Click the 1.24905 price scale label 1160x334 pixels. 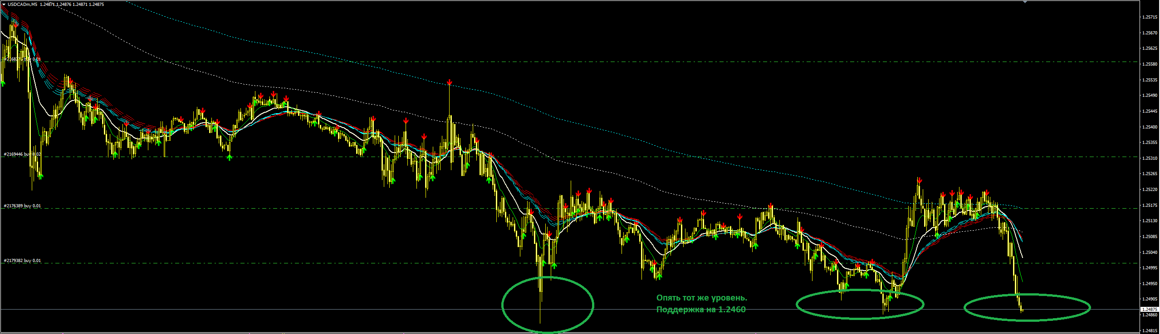(1149, 299)
